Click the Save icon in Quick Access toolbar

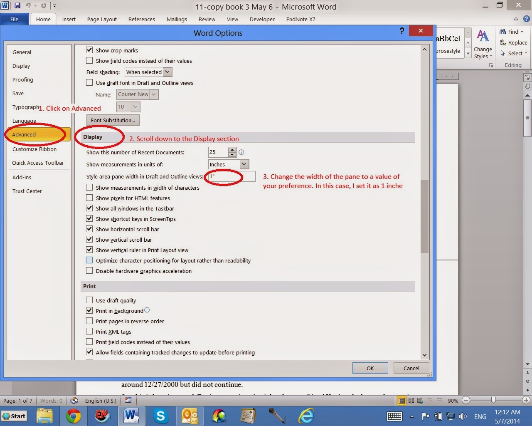pyautogui.click(x=17, y=6)
